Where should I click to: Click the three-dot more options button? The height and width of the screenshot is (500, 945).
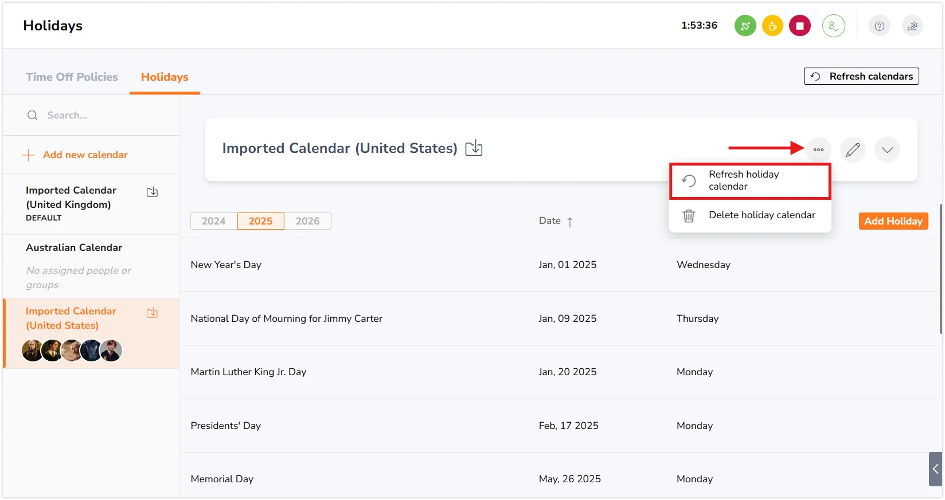(x=818, y=150)
